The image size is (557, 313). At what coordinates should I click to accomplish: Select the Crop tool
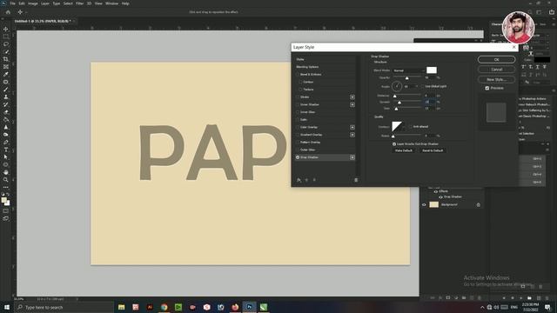tap(6, 59)
